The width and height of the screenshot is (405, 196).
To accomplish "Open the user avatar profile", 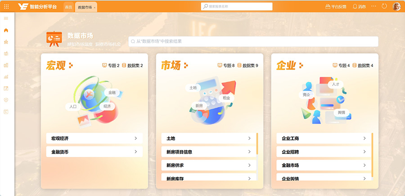I will point(396,6).
